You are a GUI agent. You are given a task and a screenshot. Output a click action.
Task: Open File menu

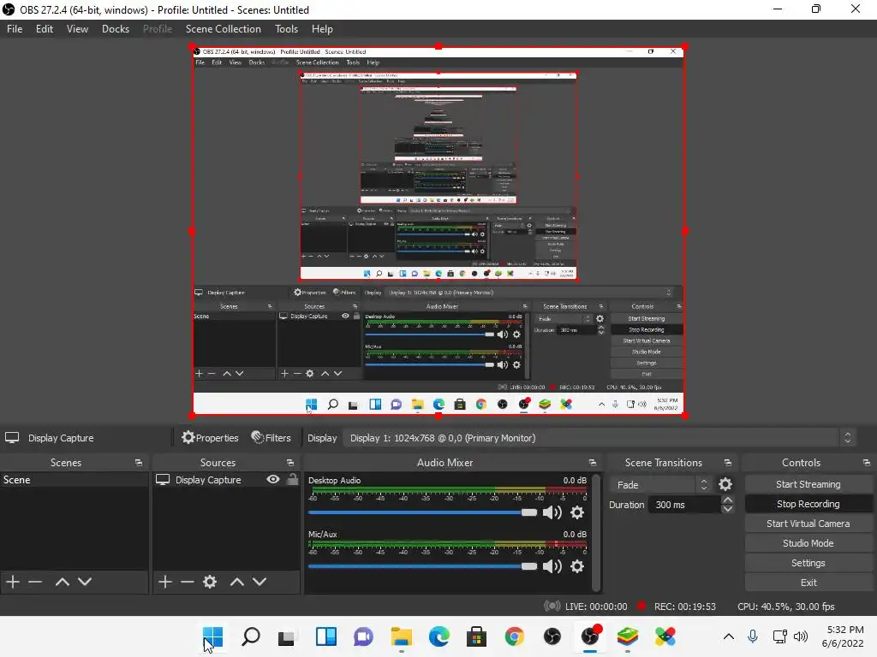[x=15, y=29]
